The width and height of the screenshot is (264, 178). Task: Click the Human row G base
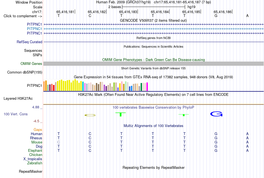pos(216,134)
